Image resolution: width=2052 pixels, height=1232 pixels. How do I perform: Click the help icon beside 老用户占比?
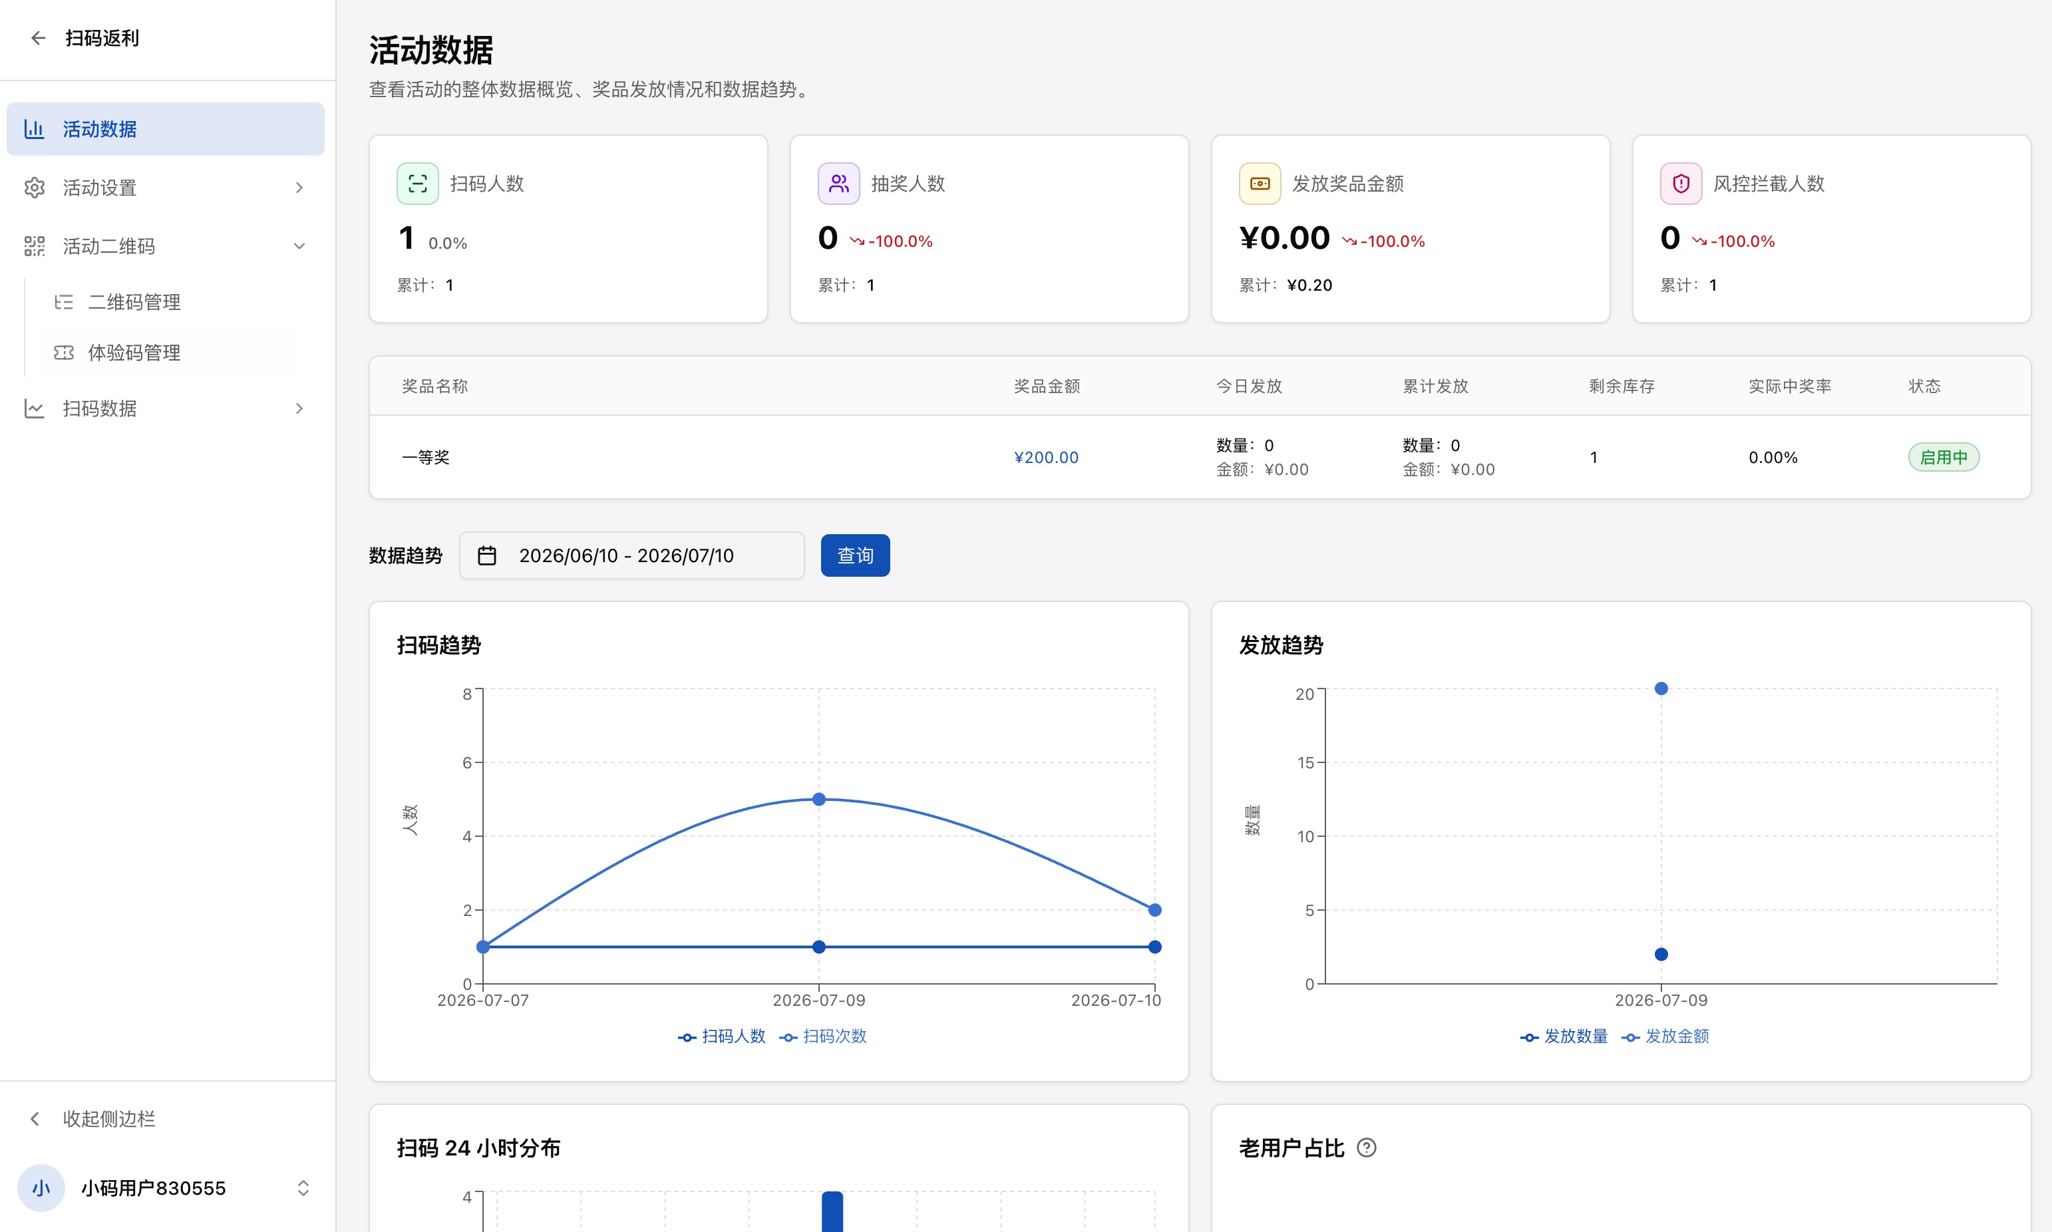[1367, 1148]
